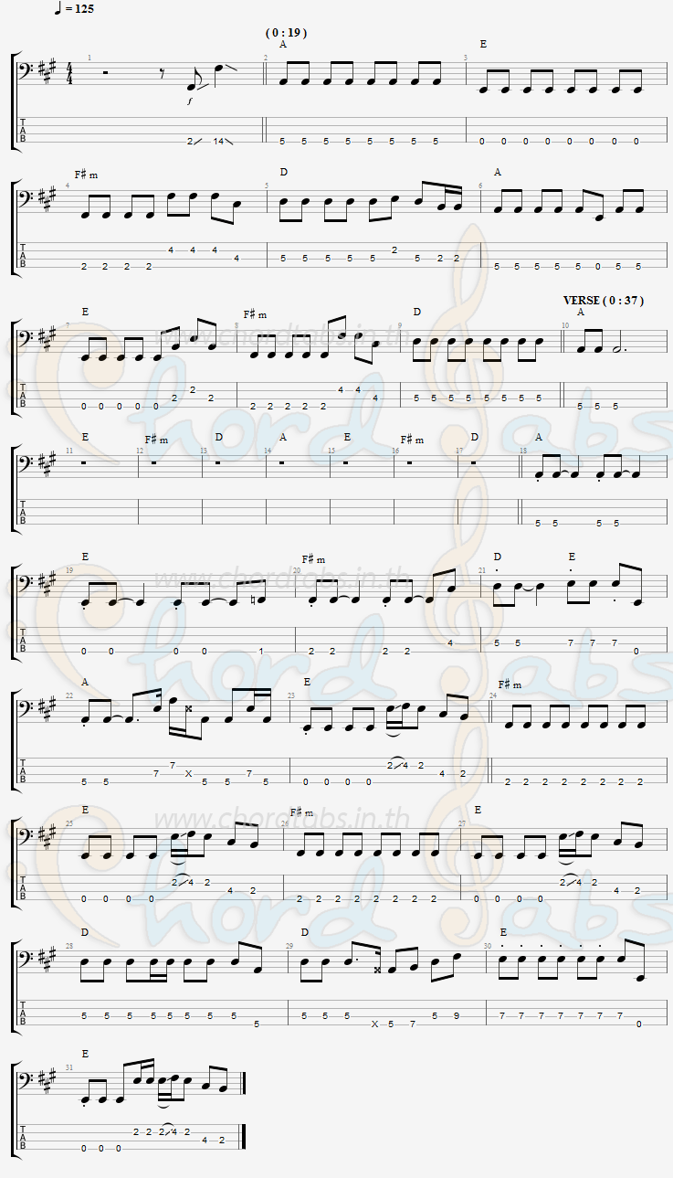Image resolution: width=673 pixels, height=1178 pixels.
Task: Click tab fret 1 in measure 19
Action: (260, 652)
